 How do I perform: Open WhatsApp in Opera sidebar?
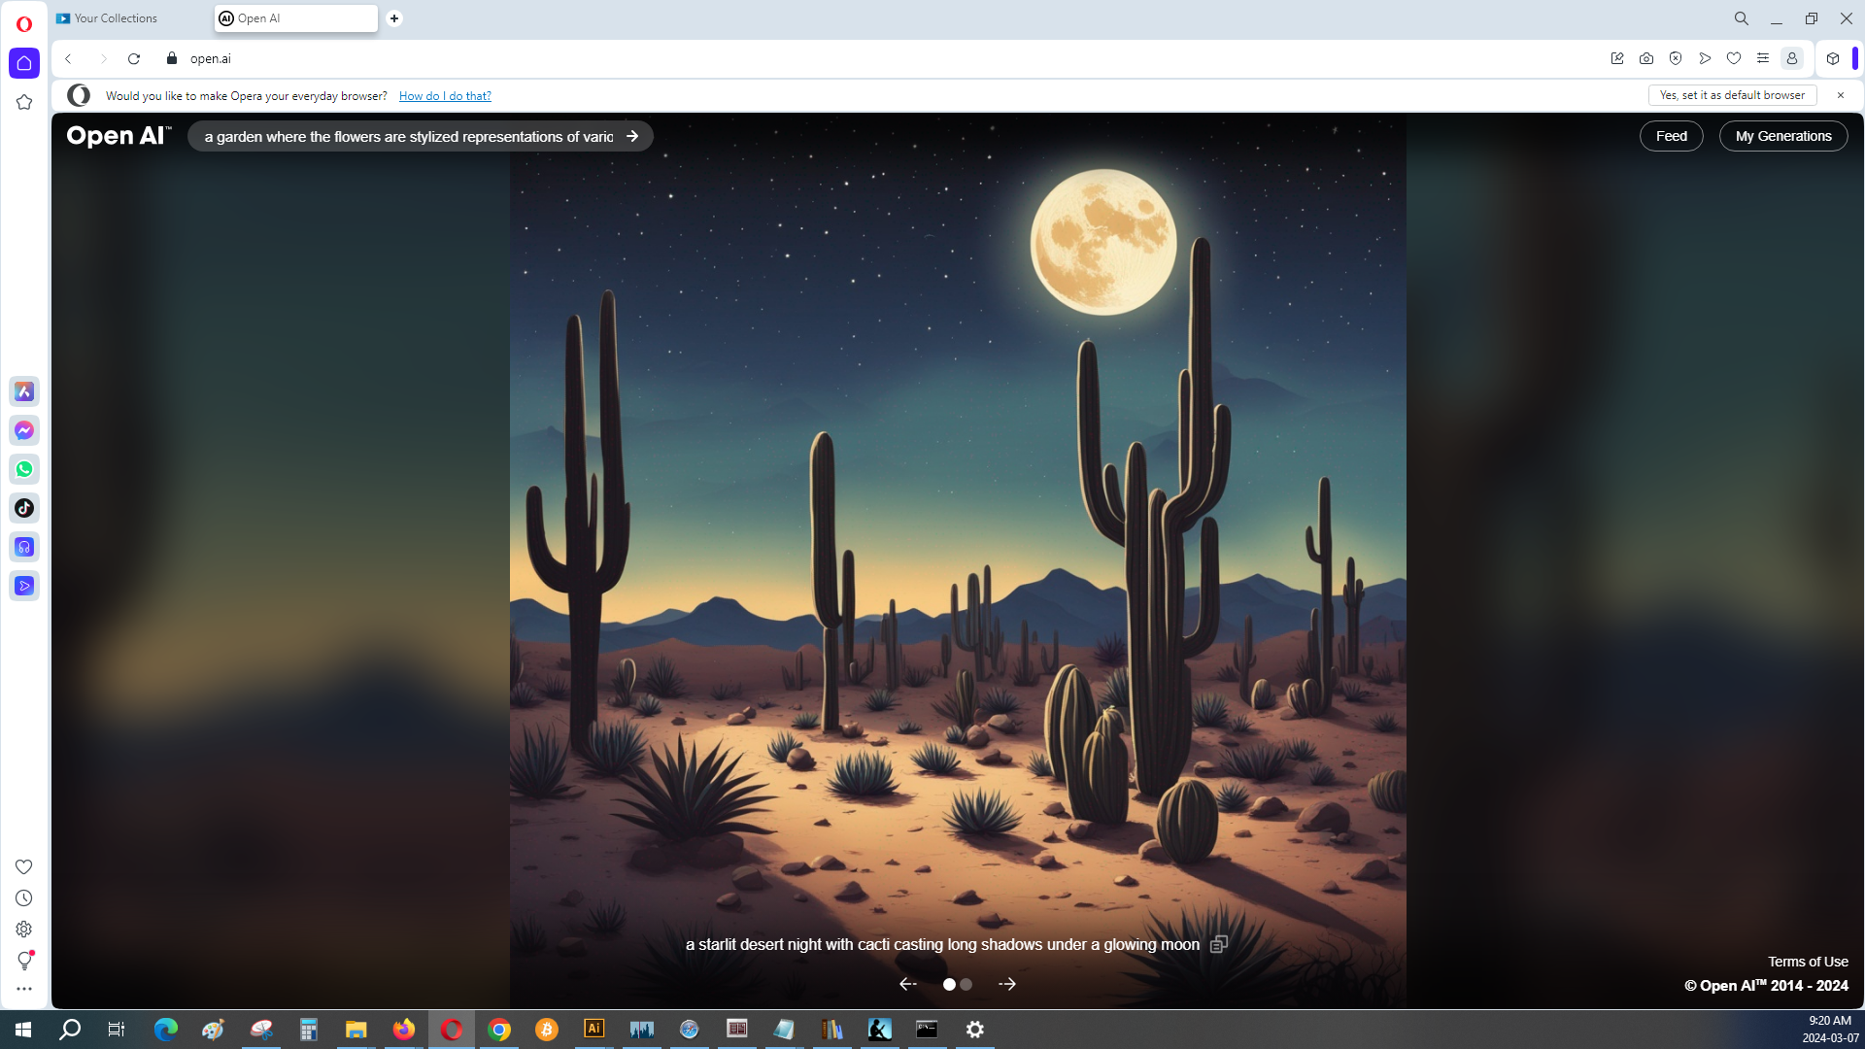pos(24,469)
